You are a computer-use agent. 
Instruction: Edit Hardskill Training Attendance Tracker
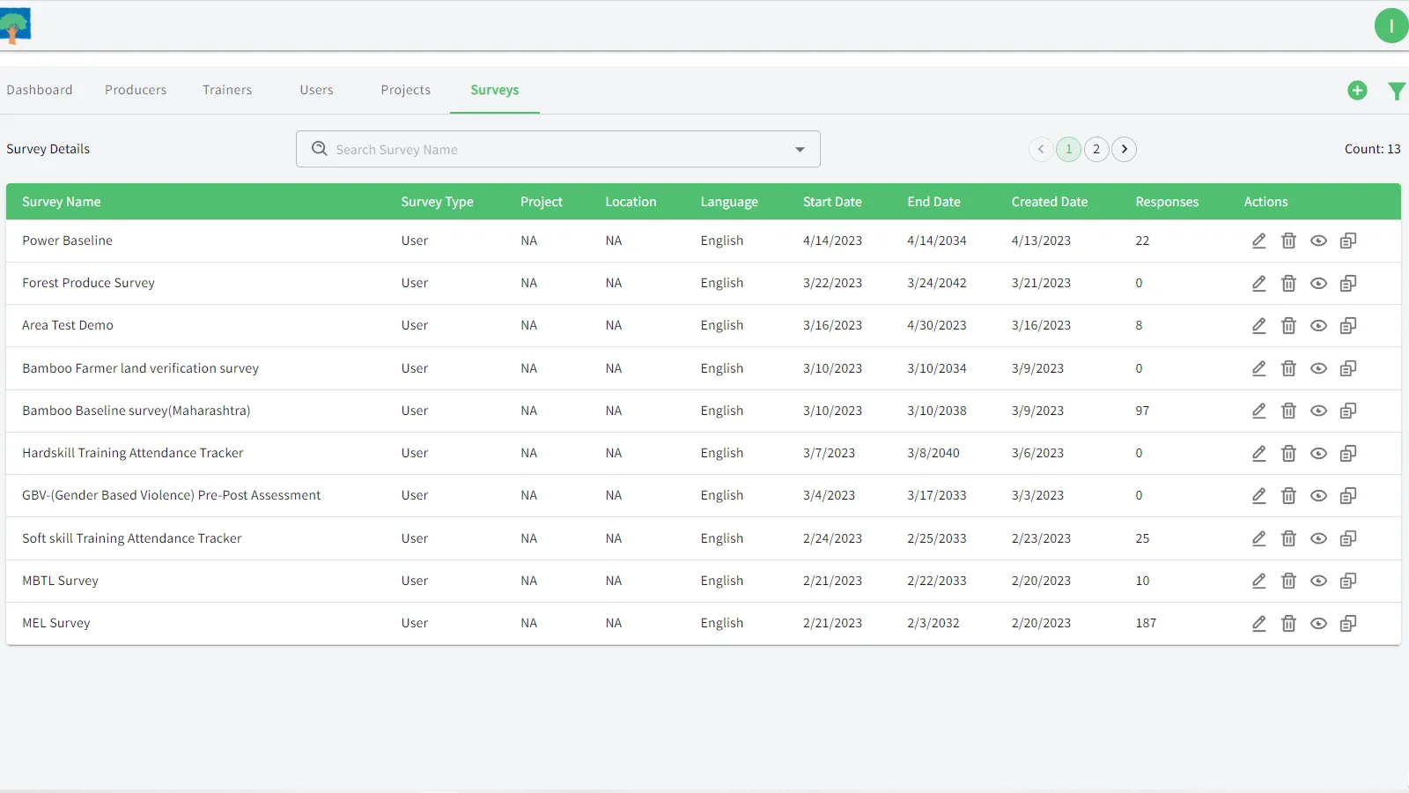(x=1259, y=453)
